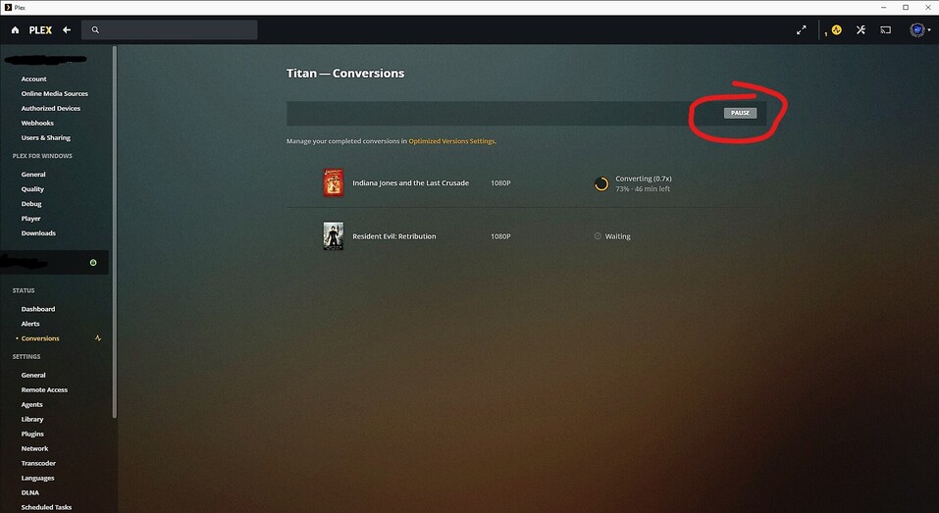939x513 pixels.
Task: Click the Waiting status icon
Action: click(598, 236)
